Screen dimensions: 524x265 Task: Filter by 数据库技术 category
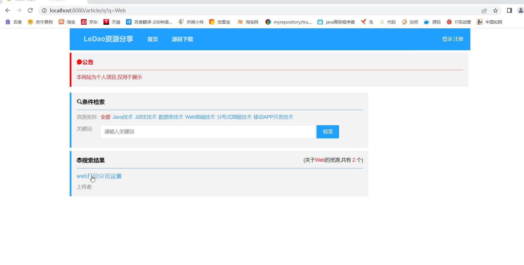point(171,117)
